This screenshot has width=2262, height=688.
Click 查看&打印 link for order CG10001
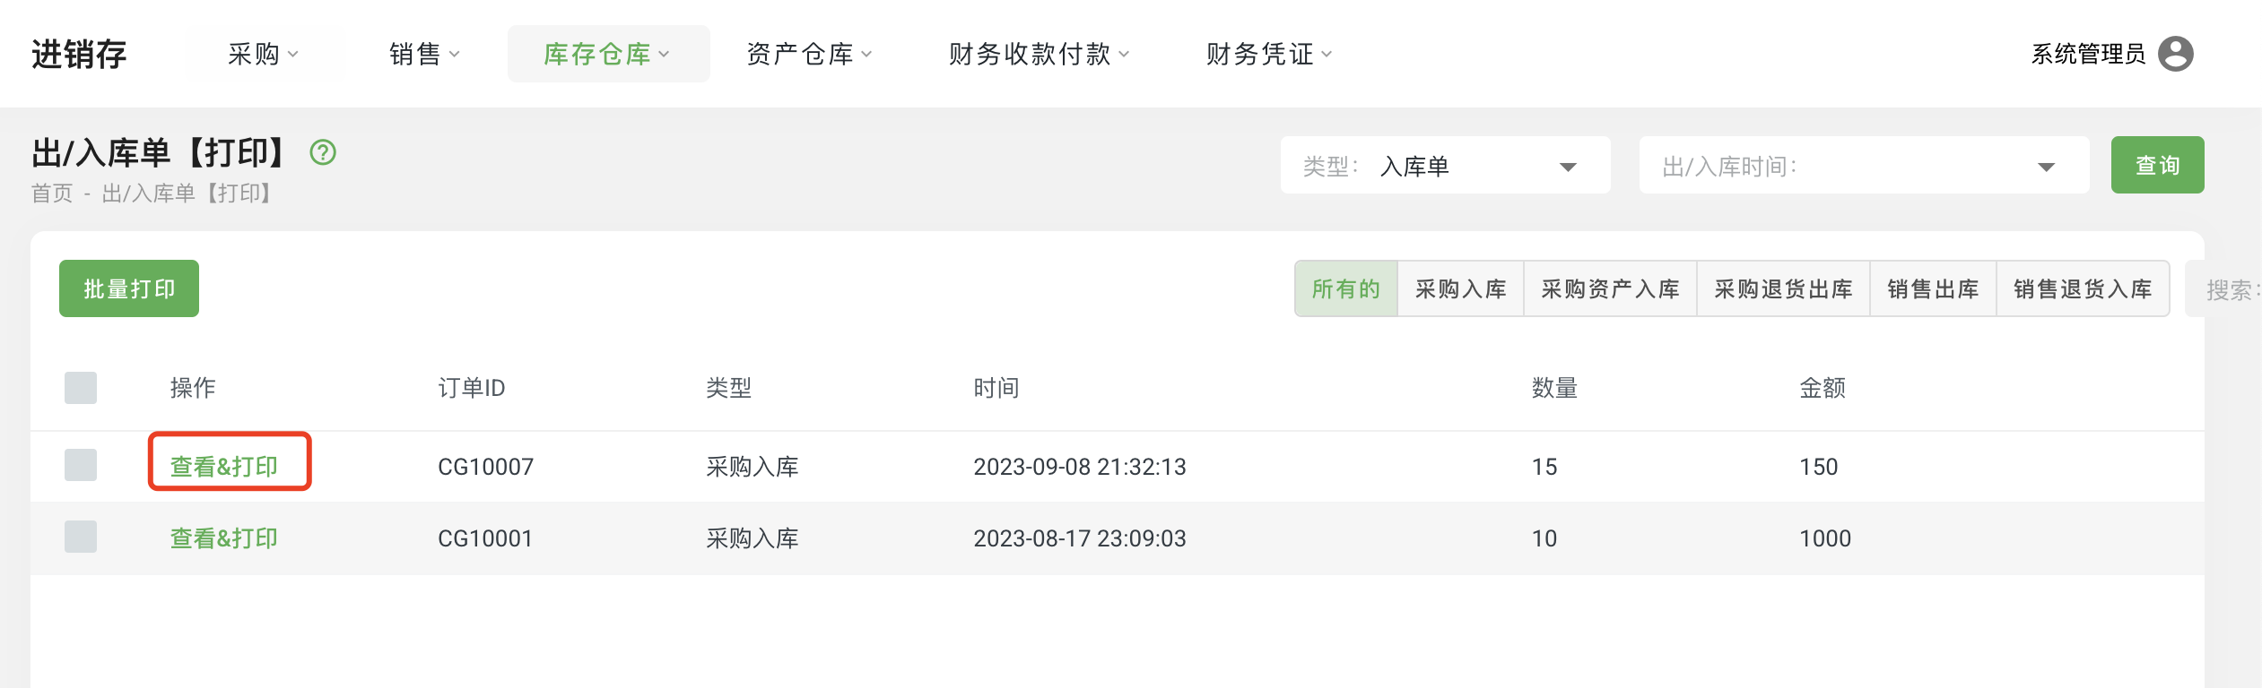[x=224, y=538]
